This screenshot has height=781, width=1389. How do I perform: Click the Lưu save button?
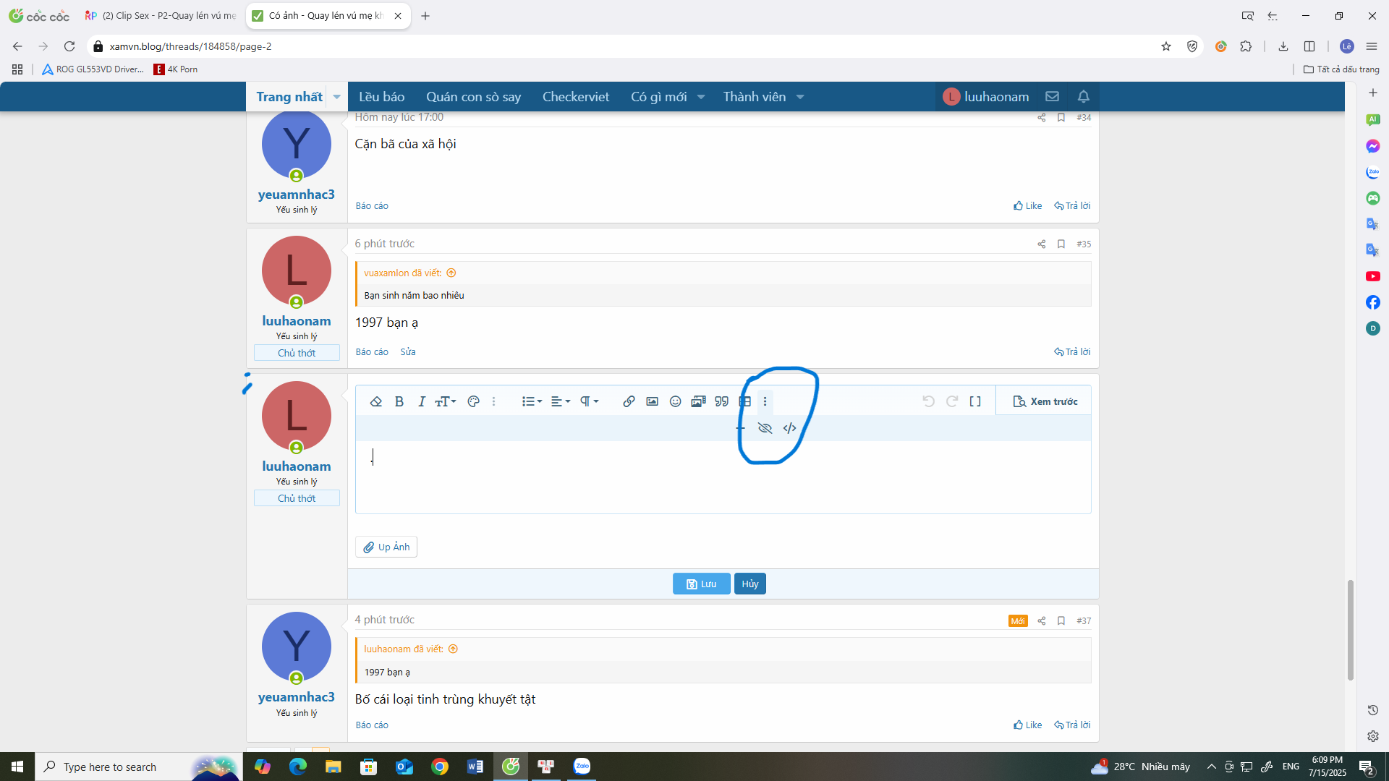[x=700, y=584]
